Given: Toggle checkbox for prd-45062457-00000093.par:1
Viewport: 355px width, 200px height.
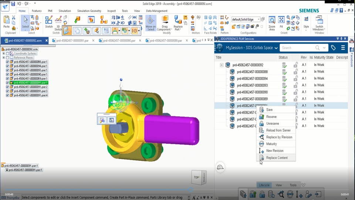Looking at the screenshot, I should [7, 70].
